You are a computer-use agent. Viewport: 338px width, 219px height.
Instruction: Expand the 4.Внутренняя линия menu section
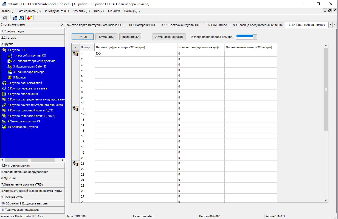coord(32,165)
